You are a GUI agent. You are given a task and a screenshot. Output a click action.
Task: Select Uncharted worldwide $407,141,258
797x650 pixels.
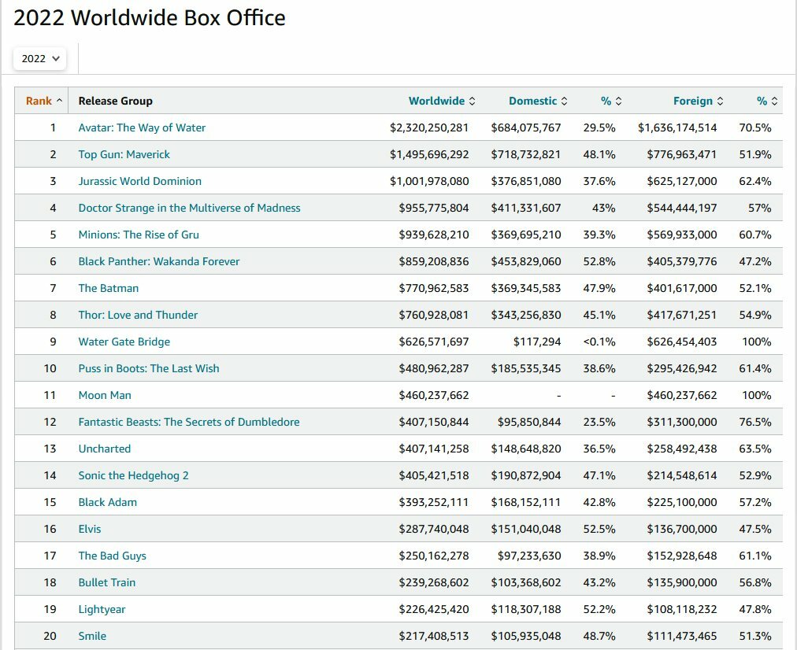pos(434,449)
